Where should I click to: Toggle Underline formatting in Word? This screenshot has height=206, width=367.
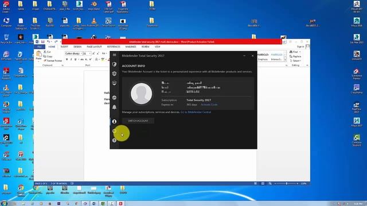[75, 60]
